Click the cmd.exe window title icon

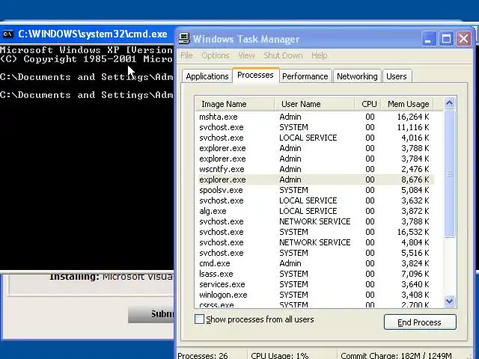pos(8,34)
